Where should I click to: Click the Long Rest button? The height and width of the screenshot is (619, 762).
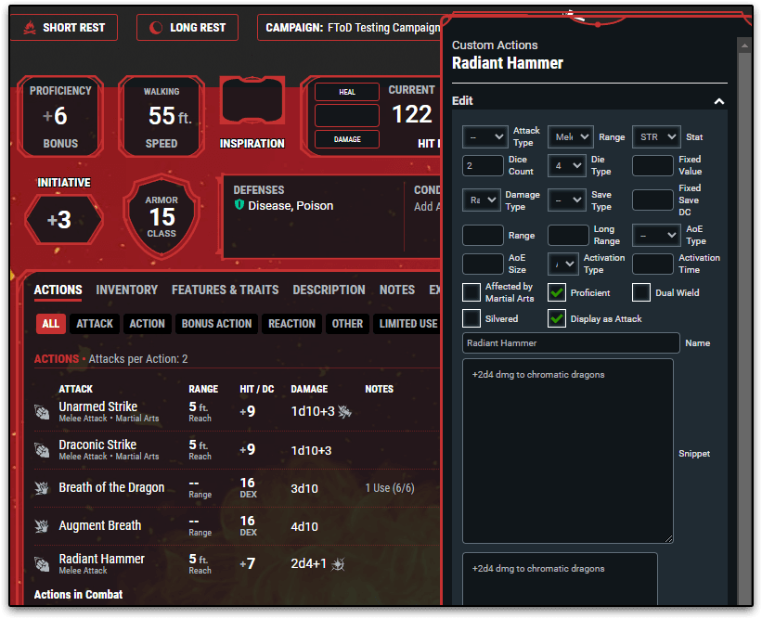click(x=187, y=28)
